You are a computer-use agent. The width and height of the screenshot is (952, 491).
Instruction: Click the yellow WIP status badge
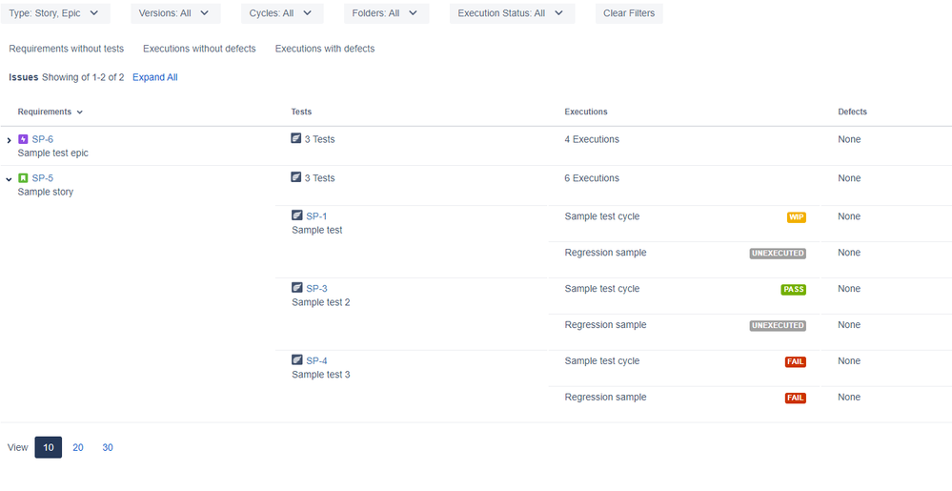[796, 217]
